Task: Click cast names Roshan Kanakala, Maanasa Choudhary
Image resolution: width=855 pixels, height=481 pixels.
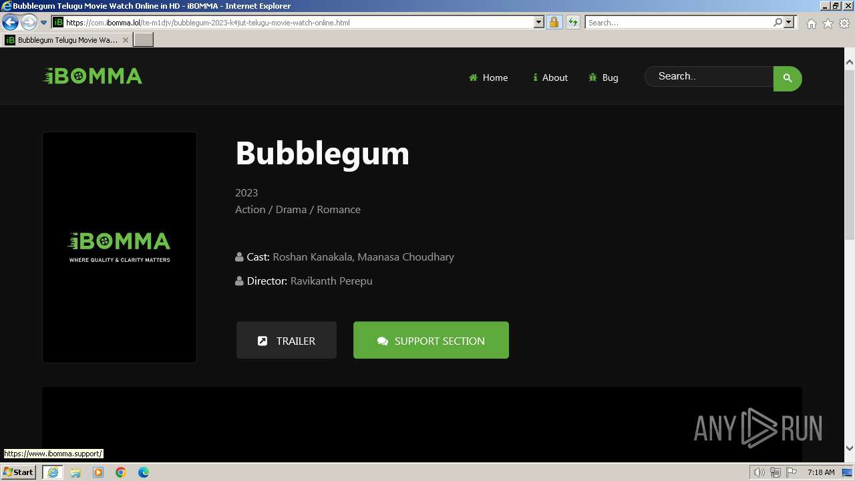Action: (363, 257)
